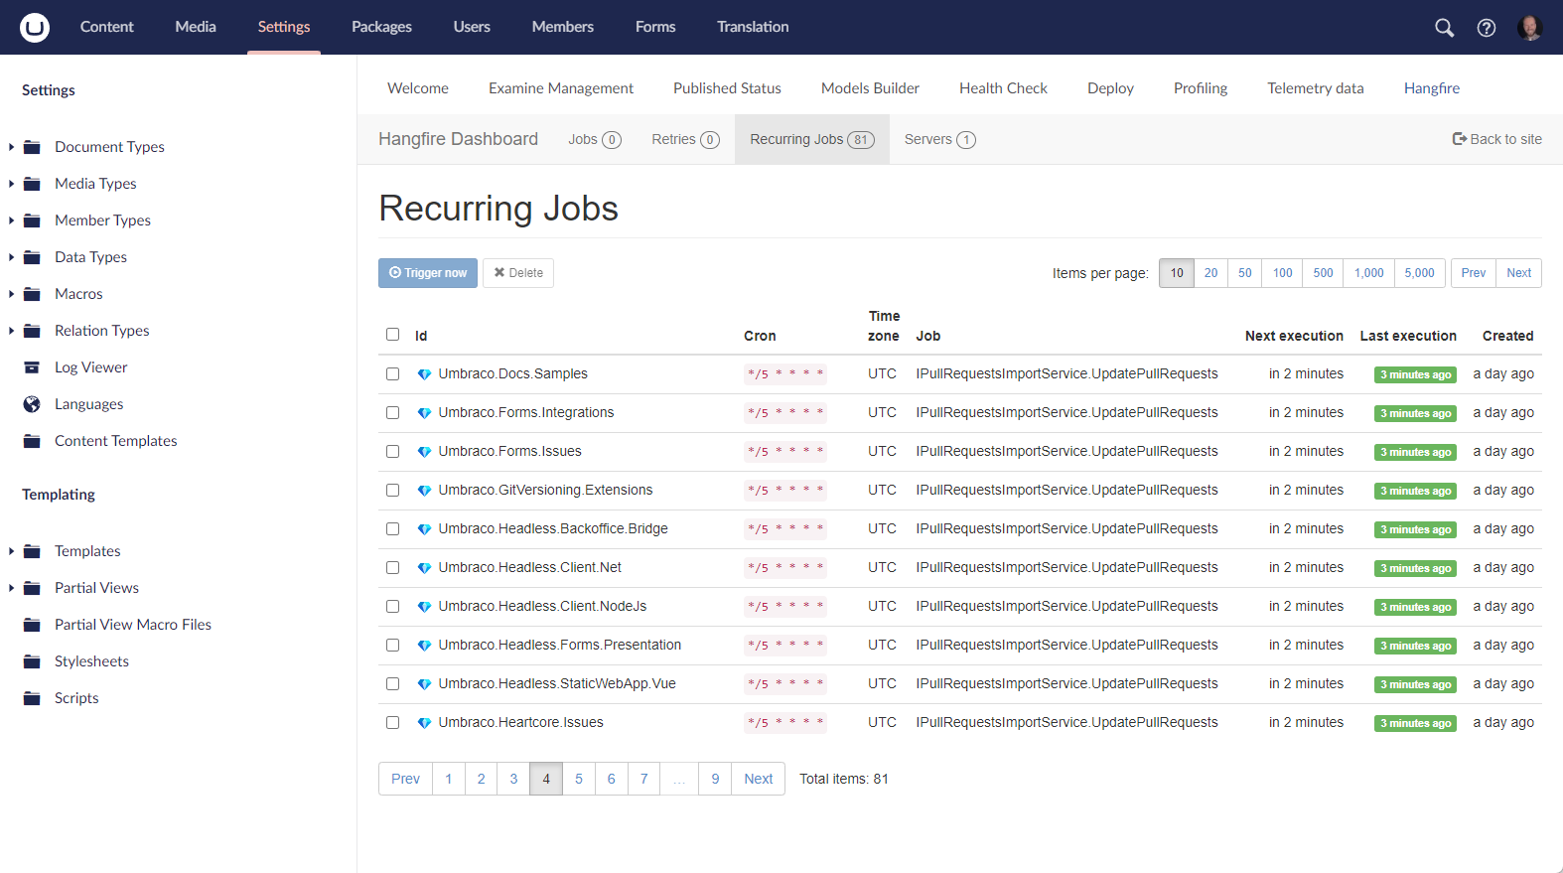Screen dimensions: 1563x873
Task: Switch to the Packages section
Action: 381,27
